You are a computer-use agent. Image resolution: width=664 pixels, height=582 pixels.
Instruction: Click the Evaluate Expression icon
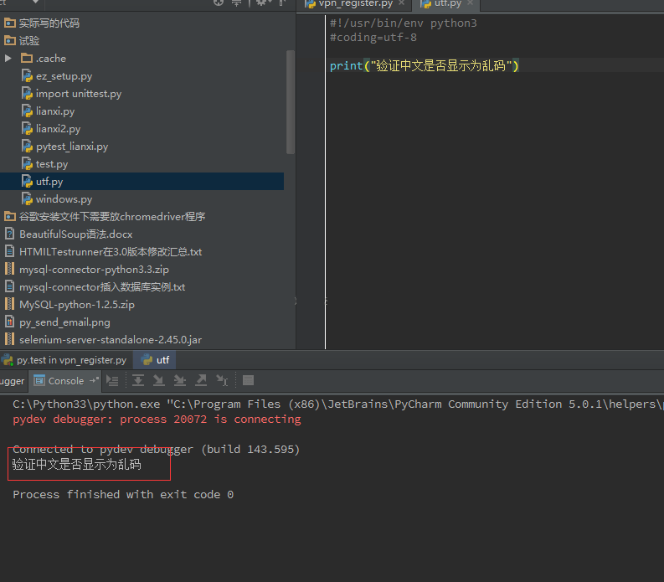tap(248, 381)
